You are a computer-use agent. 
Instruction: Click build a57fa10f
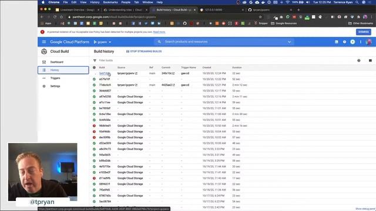[x=105, y=79]
